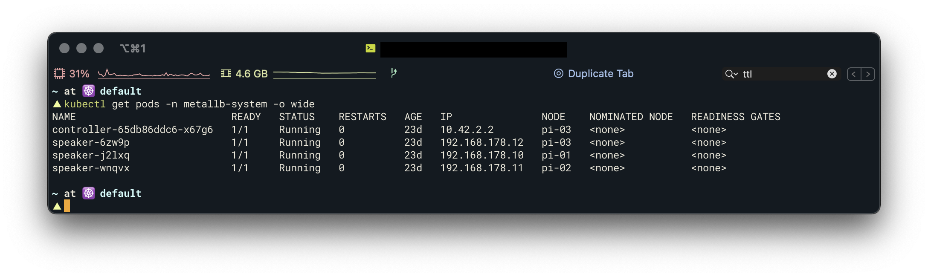Click the STATUS column header
This screenshot has height=277, width=928.
point(297,117)
